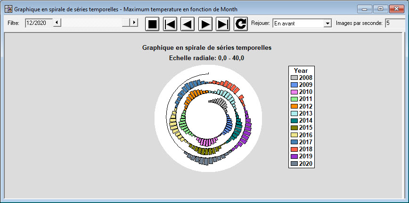Click the gray 2020 bars on the spiral
409x203 pixels.
click(x=205, y=161)
